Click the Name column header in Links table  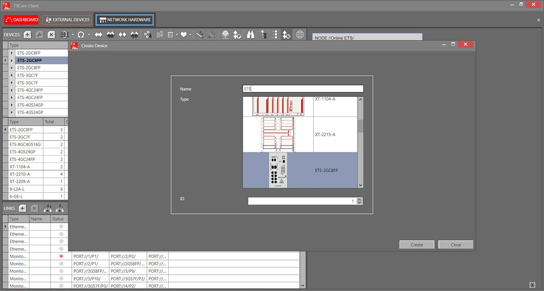(40, 219)
